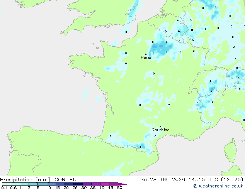The height and width of the screenshot is (189, 245).
Task: Click the ICON-EU model label
Action: (x=65, y=180)
